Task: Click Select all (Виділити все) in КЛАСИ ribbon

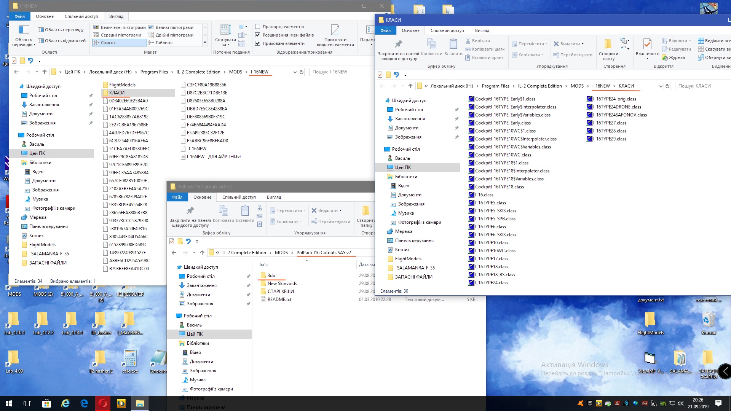Action: click(x=713, y=41)
